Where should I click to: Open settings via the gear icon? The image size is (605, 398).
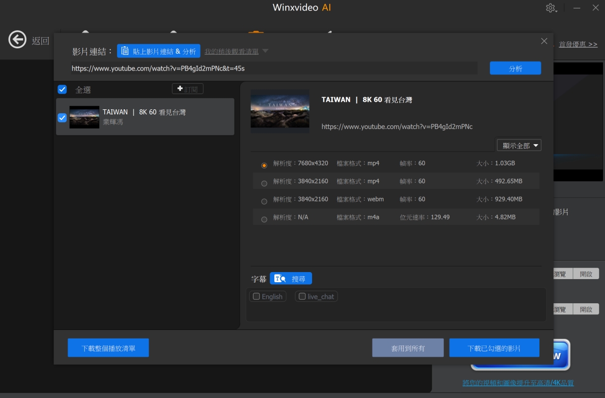coord(551,8)
